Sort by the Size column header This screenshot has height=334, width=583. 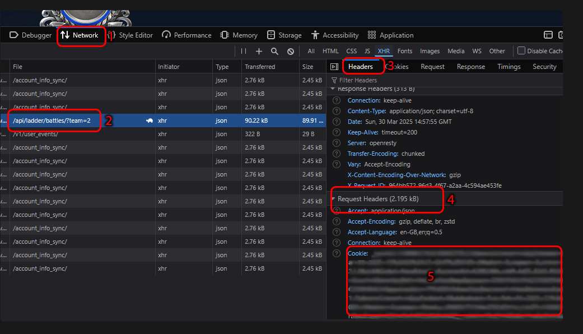point(313,67)
